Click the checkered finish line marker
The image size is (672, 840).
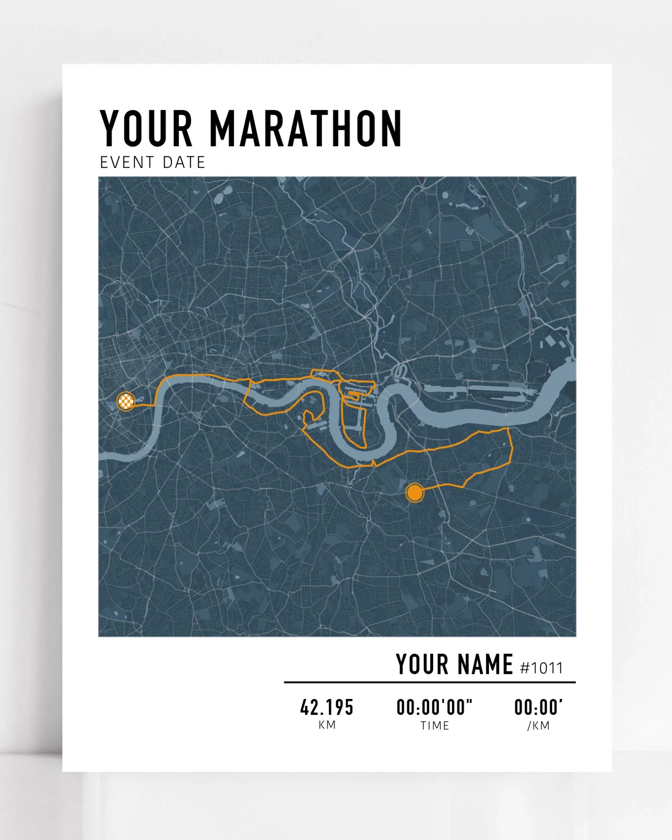(126, 401)
